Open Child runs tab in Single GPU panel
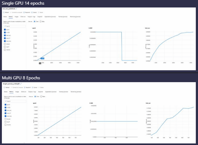This screenshot has height=145, width=198. coord(23,17)
